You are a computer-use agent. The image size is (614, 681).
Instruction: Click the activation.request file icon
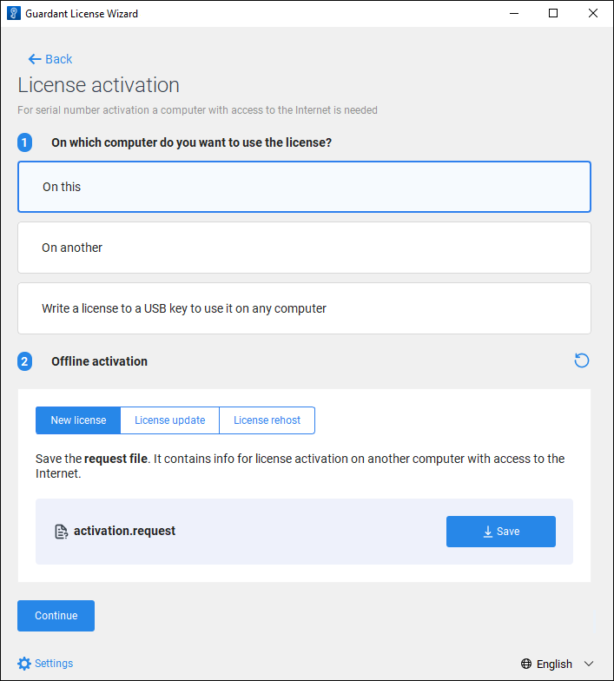coord(61,532)
